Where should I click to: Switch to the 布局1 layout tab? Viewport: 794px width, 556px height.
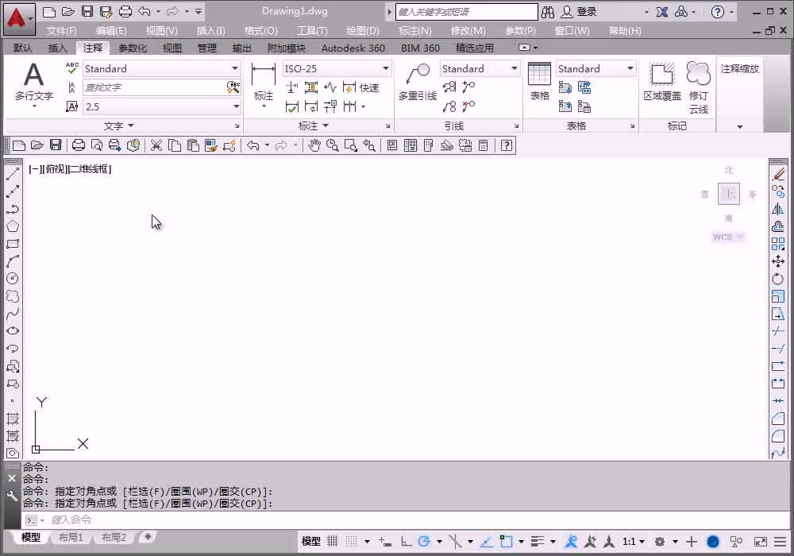click(71, 537)
